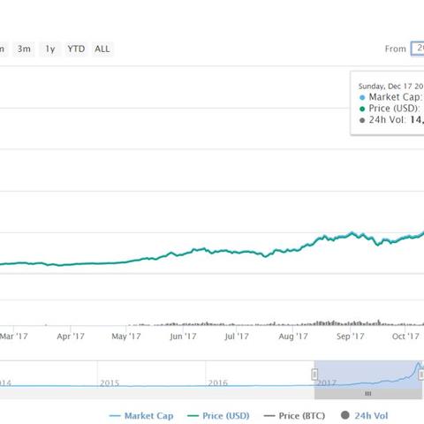Screen dimensions: 424x424
Task: Click the Mar '17 axis label
Action: (13, 337)
